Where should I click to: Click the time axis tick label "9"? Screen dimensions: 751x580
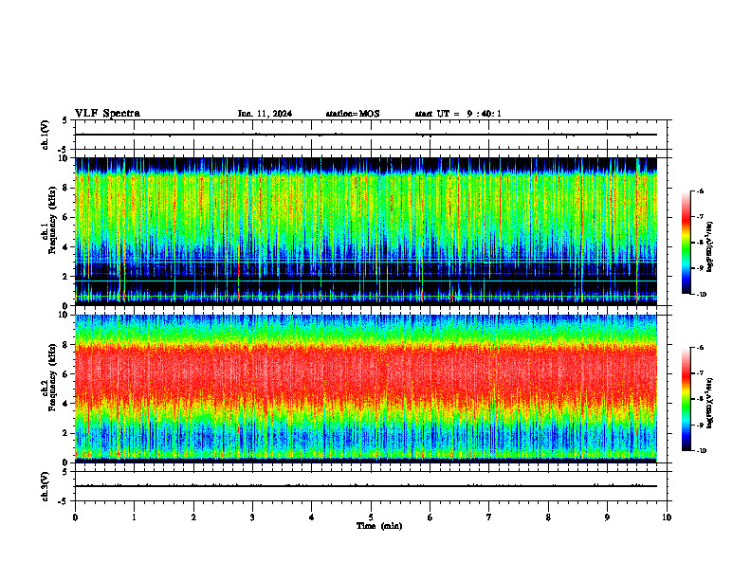click(607, 517)
